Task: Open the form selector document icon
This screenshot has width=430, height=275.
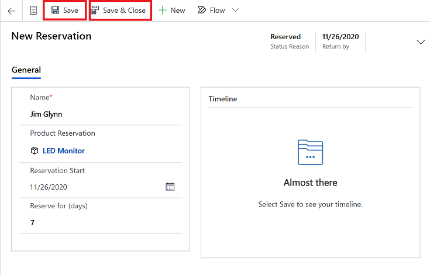Action: tap(33, 11)
